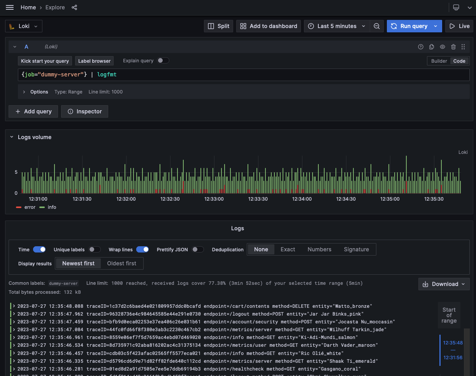The image size is (476, 376).
Task: Enable Prettify JSON
Action: point(198,249)
